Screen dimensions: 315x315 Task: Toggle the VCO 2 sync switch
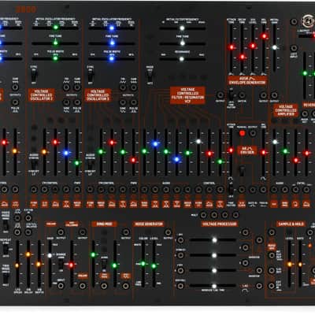coord(34,76)
